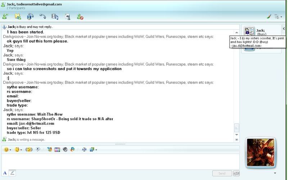Open the games icon in toolbar
This screenshot has height=180, width=288.
click(x=68, y=17)
